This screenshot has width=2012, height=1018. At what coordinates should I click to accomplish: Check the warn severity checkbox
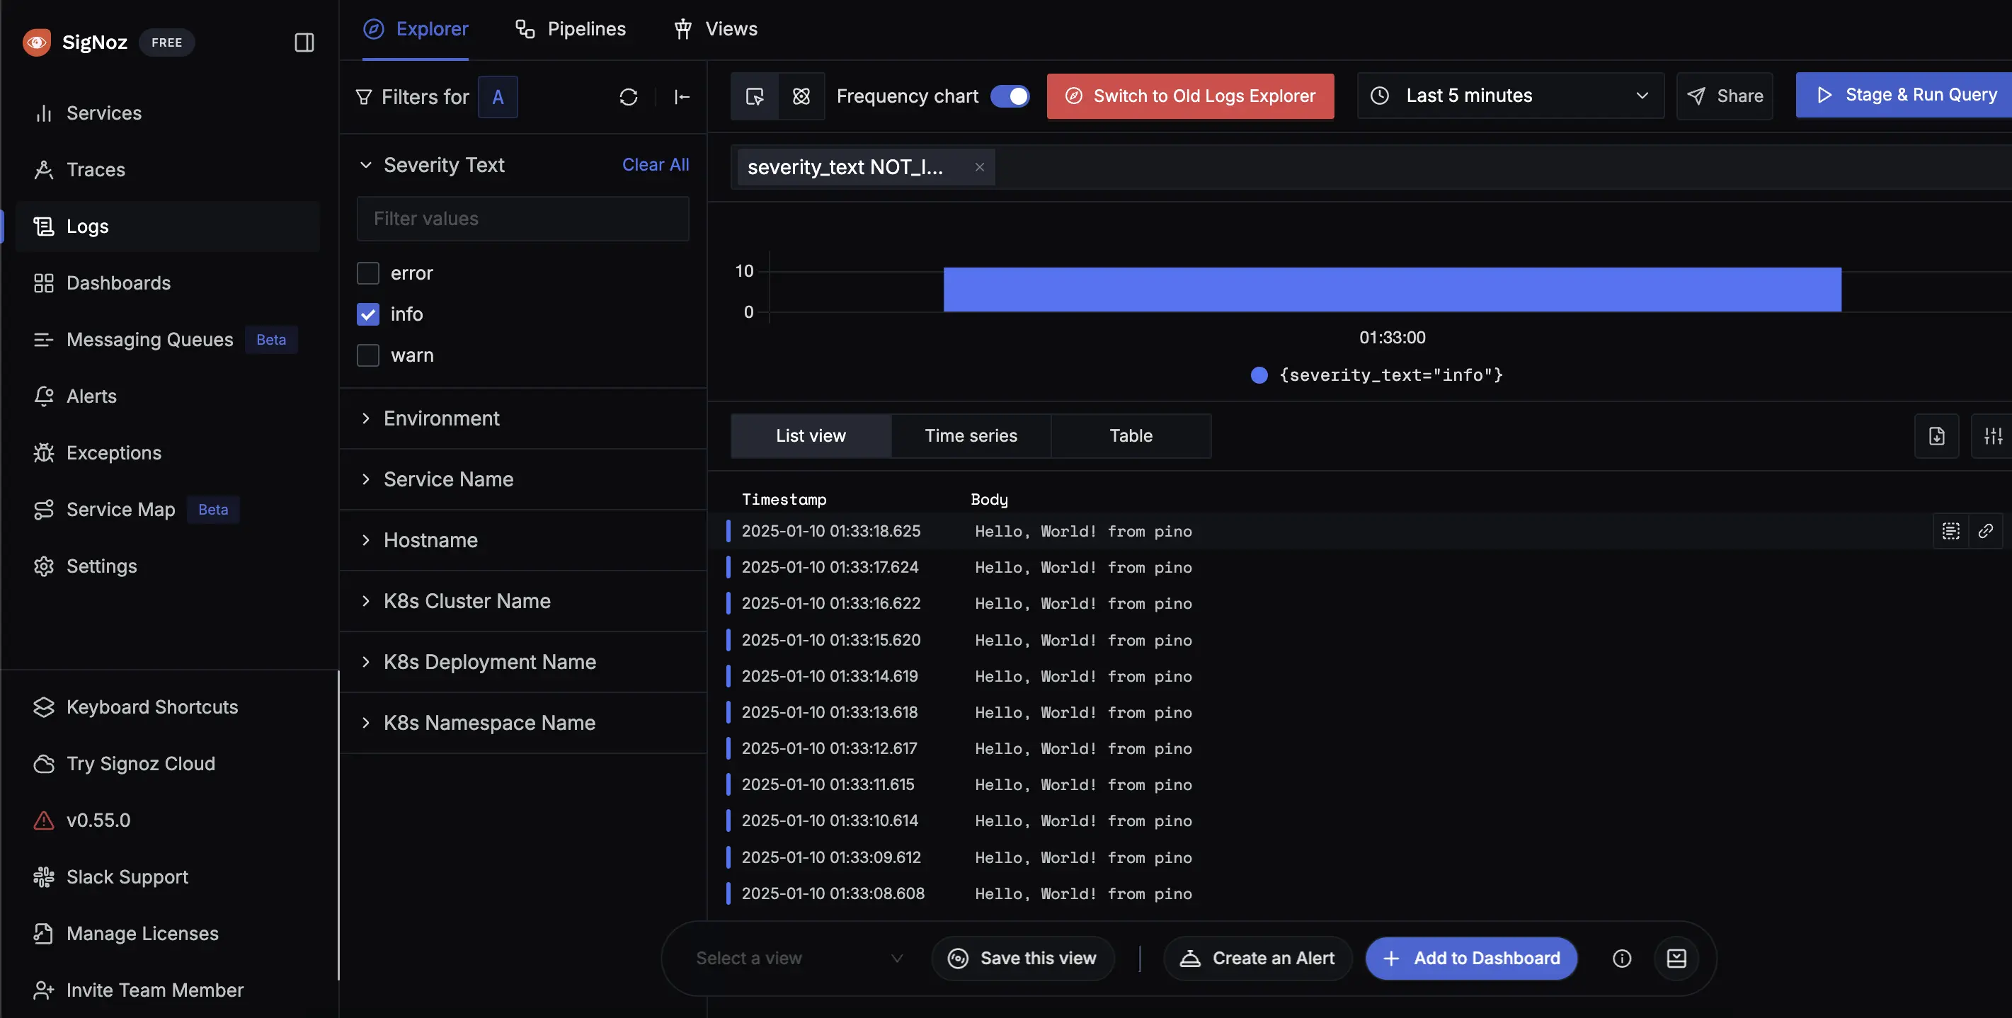[x=368, y=355]
